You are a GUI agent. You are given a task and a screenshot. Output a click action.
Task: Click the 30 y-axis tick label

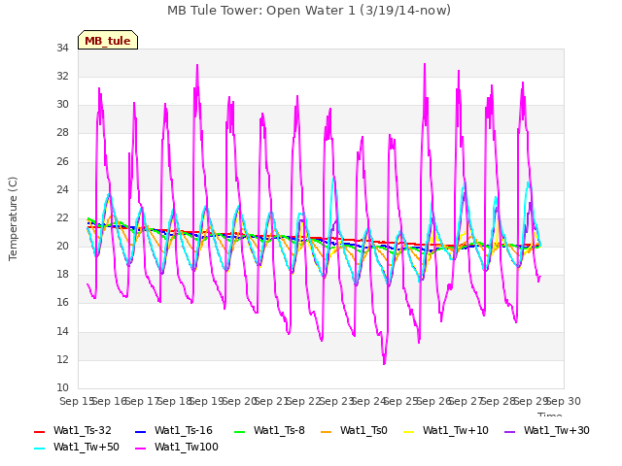coord(62,104)
